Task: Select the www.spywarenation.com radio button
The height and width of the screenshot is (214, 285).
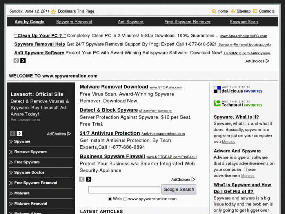Action: coord(125,199)
